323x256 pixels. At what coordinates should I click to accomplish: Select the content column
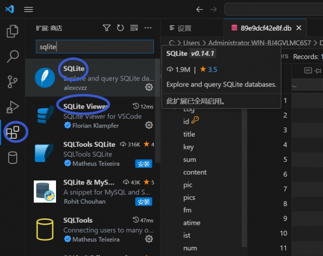tap(195, 172)
